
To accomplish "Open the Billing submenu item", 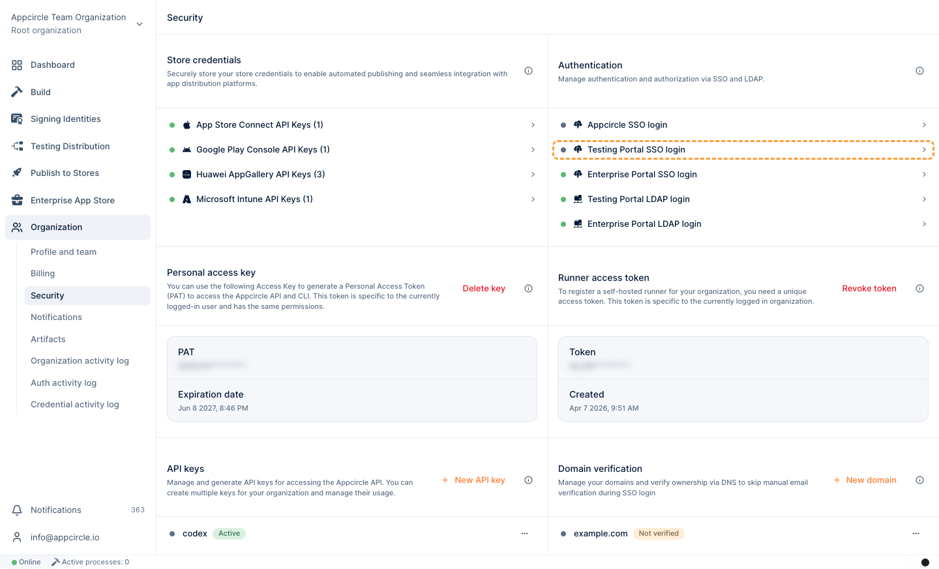I will 42,274.
